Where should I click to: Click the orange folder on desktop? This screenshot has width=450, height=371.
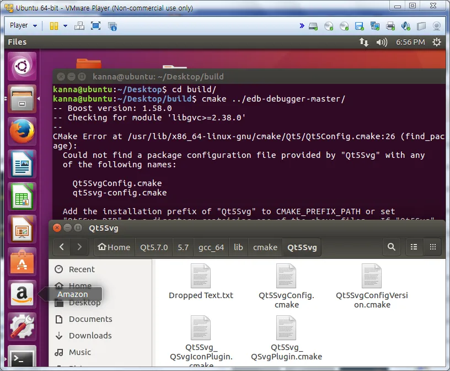pyautogui.click(x=89, y=64)
